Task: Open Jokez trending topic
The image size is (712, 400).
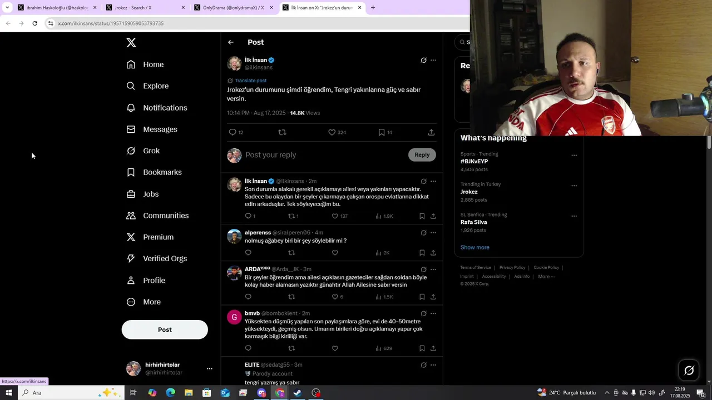Action: 469,192
